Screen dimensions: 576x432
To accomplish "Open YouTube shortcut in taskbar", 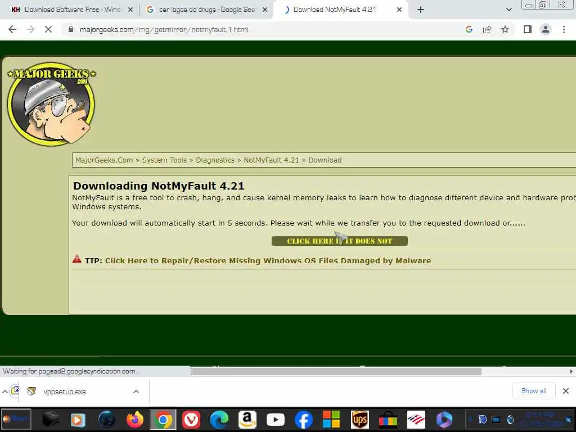I will click(276, 419).
